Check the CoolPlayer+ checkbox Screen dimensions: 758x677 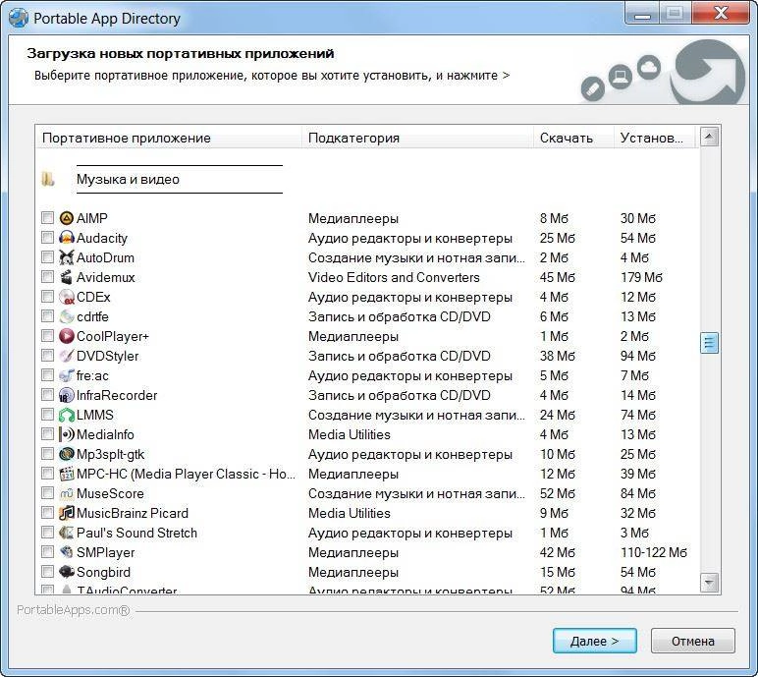tap(47, 336)
